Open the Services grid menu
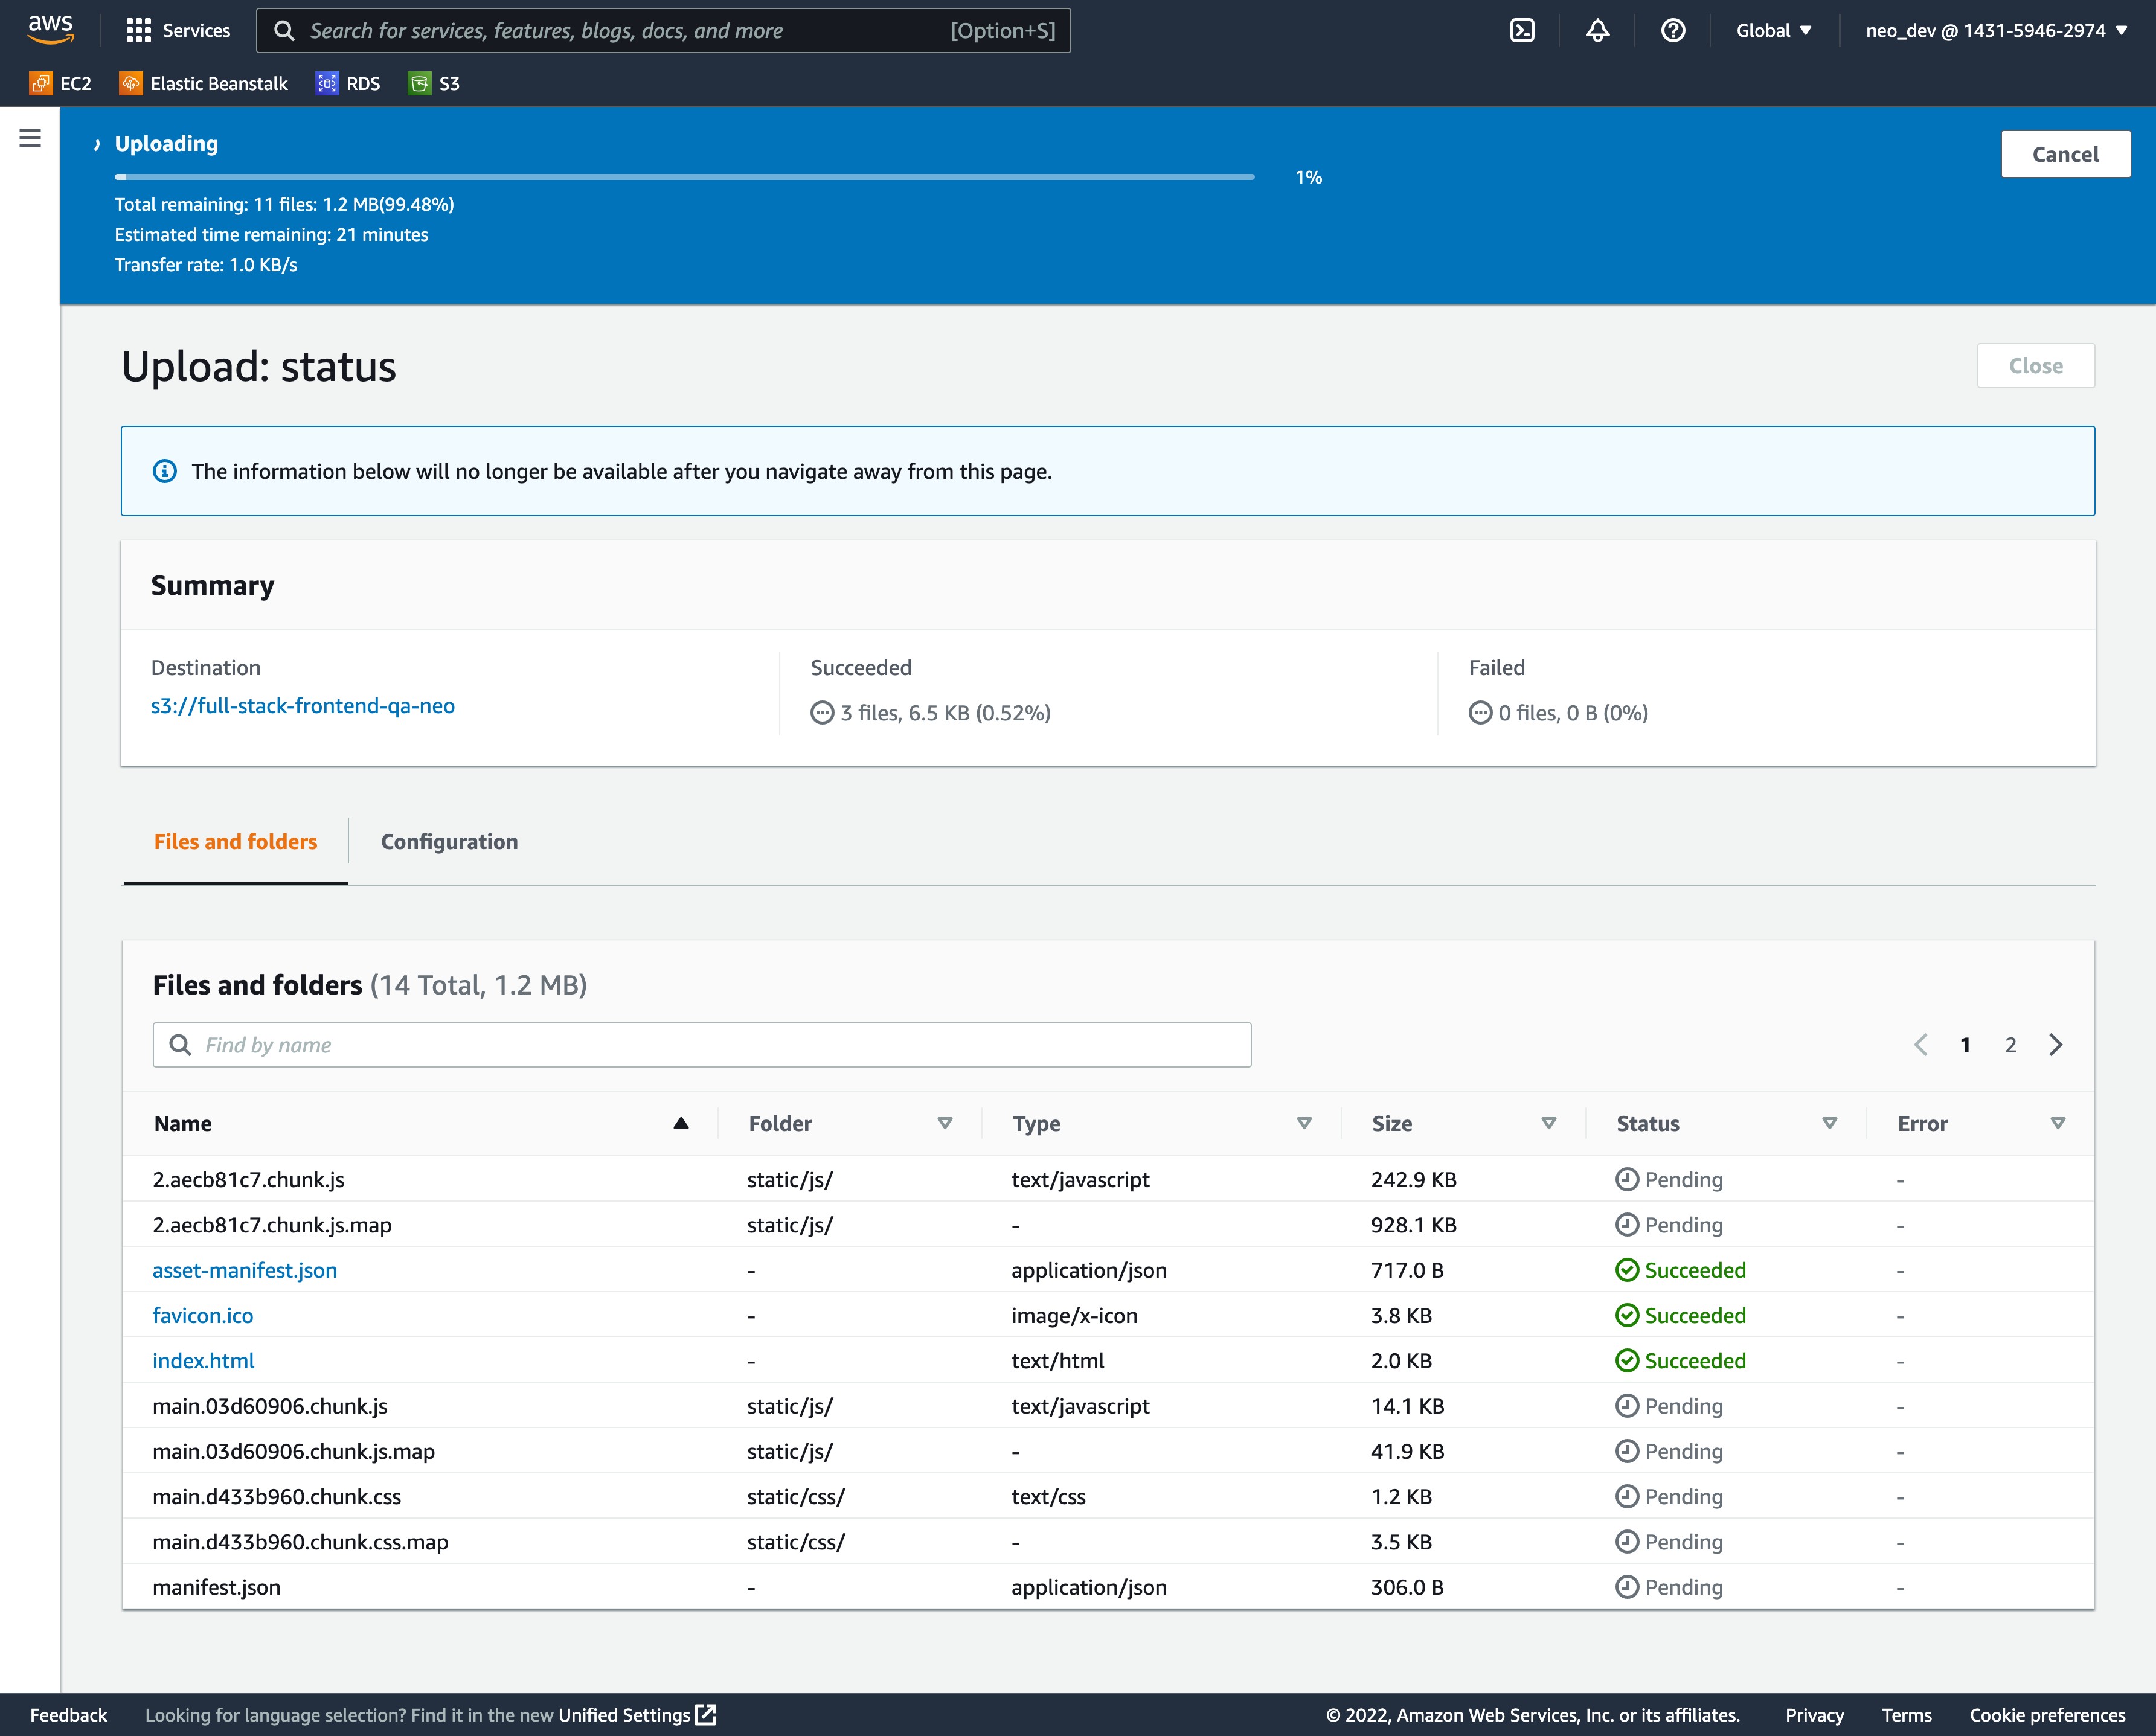The image size is (2156, 1736). (178, 31)
